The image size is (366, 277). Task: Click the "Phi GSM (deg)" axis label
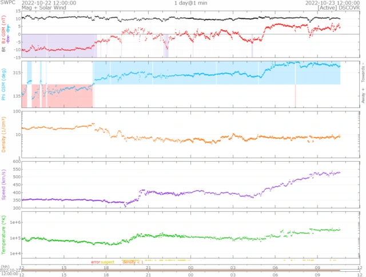(x=3, y=85)
